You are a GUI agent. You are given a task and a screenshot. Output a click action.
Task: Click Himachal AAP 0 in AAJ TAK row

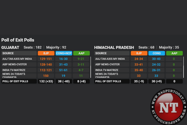point(174,59)
